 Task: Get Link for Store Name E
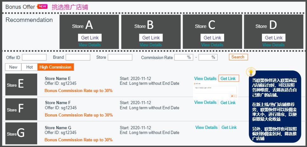point(229,78)
